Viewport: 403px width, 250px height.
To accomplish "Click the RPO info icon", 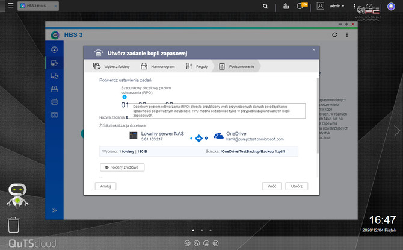I will [125, 97].
